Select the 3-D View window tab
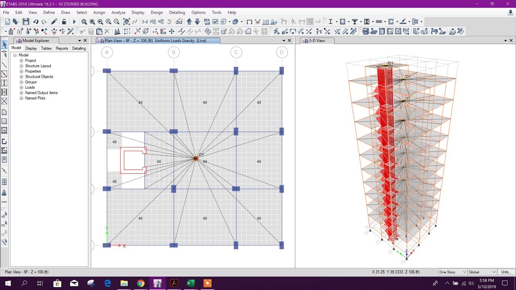Image resolution: width=516 pixels, height=290 pixels. (317, 41)
